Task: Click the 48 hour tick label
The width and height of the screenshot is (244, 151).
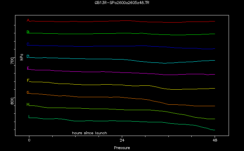Action: tap(214, 141)
